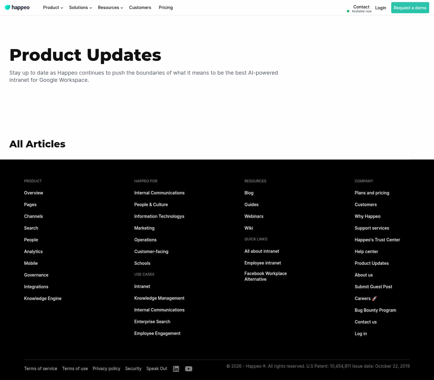The height and width of the screenshot is (380, 434).
Task: View the Privacy policy
Action: coord(106,368)
